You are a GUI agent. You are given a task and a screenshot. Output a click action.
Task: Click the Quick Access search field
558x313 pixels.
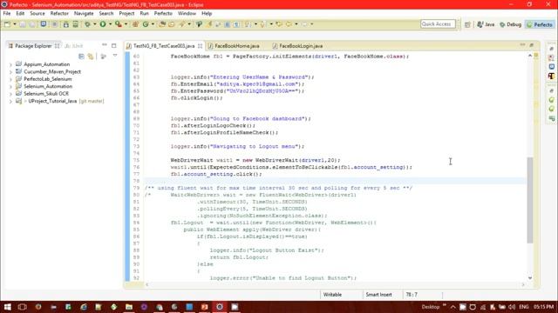[438, 24]
